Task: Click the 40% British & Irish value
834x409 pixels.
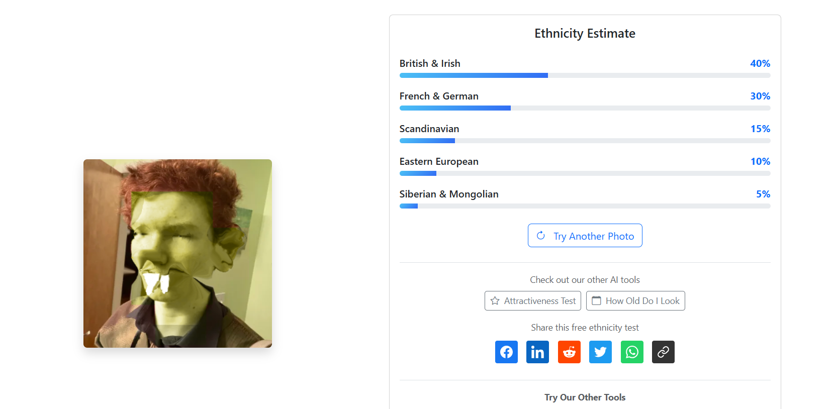Action: click(760, 63)
